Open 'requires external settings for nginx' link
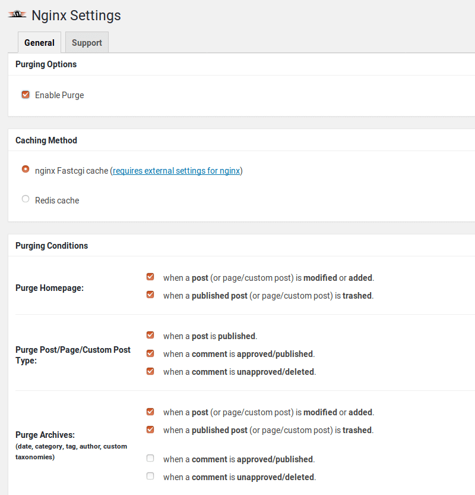The height and width of the screenshot is (495, 475). pos(176,171)
